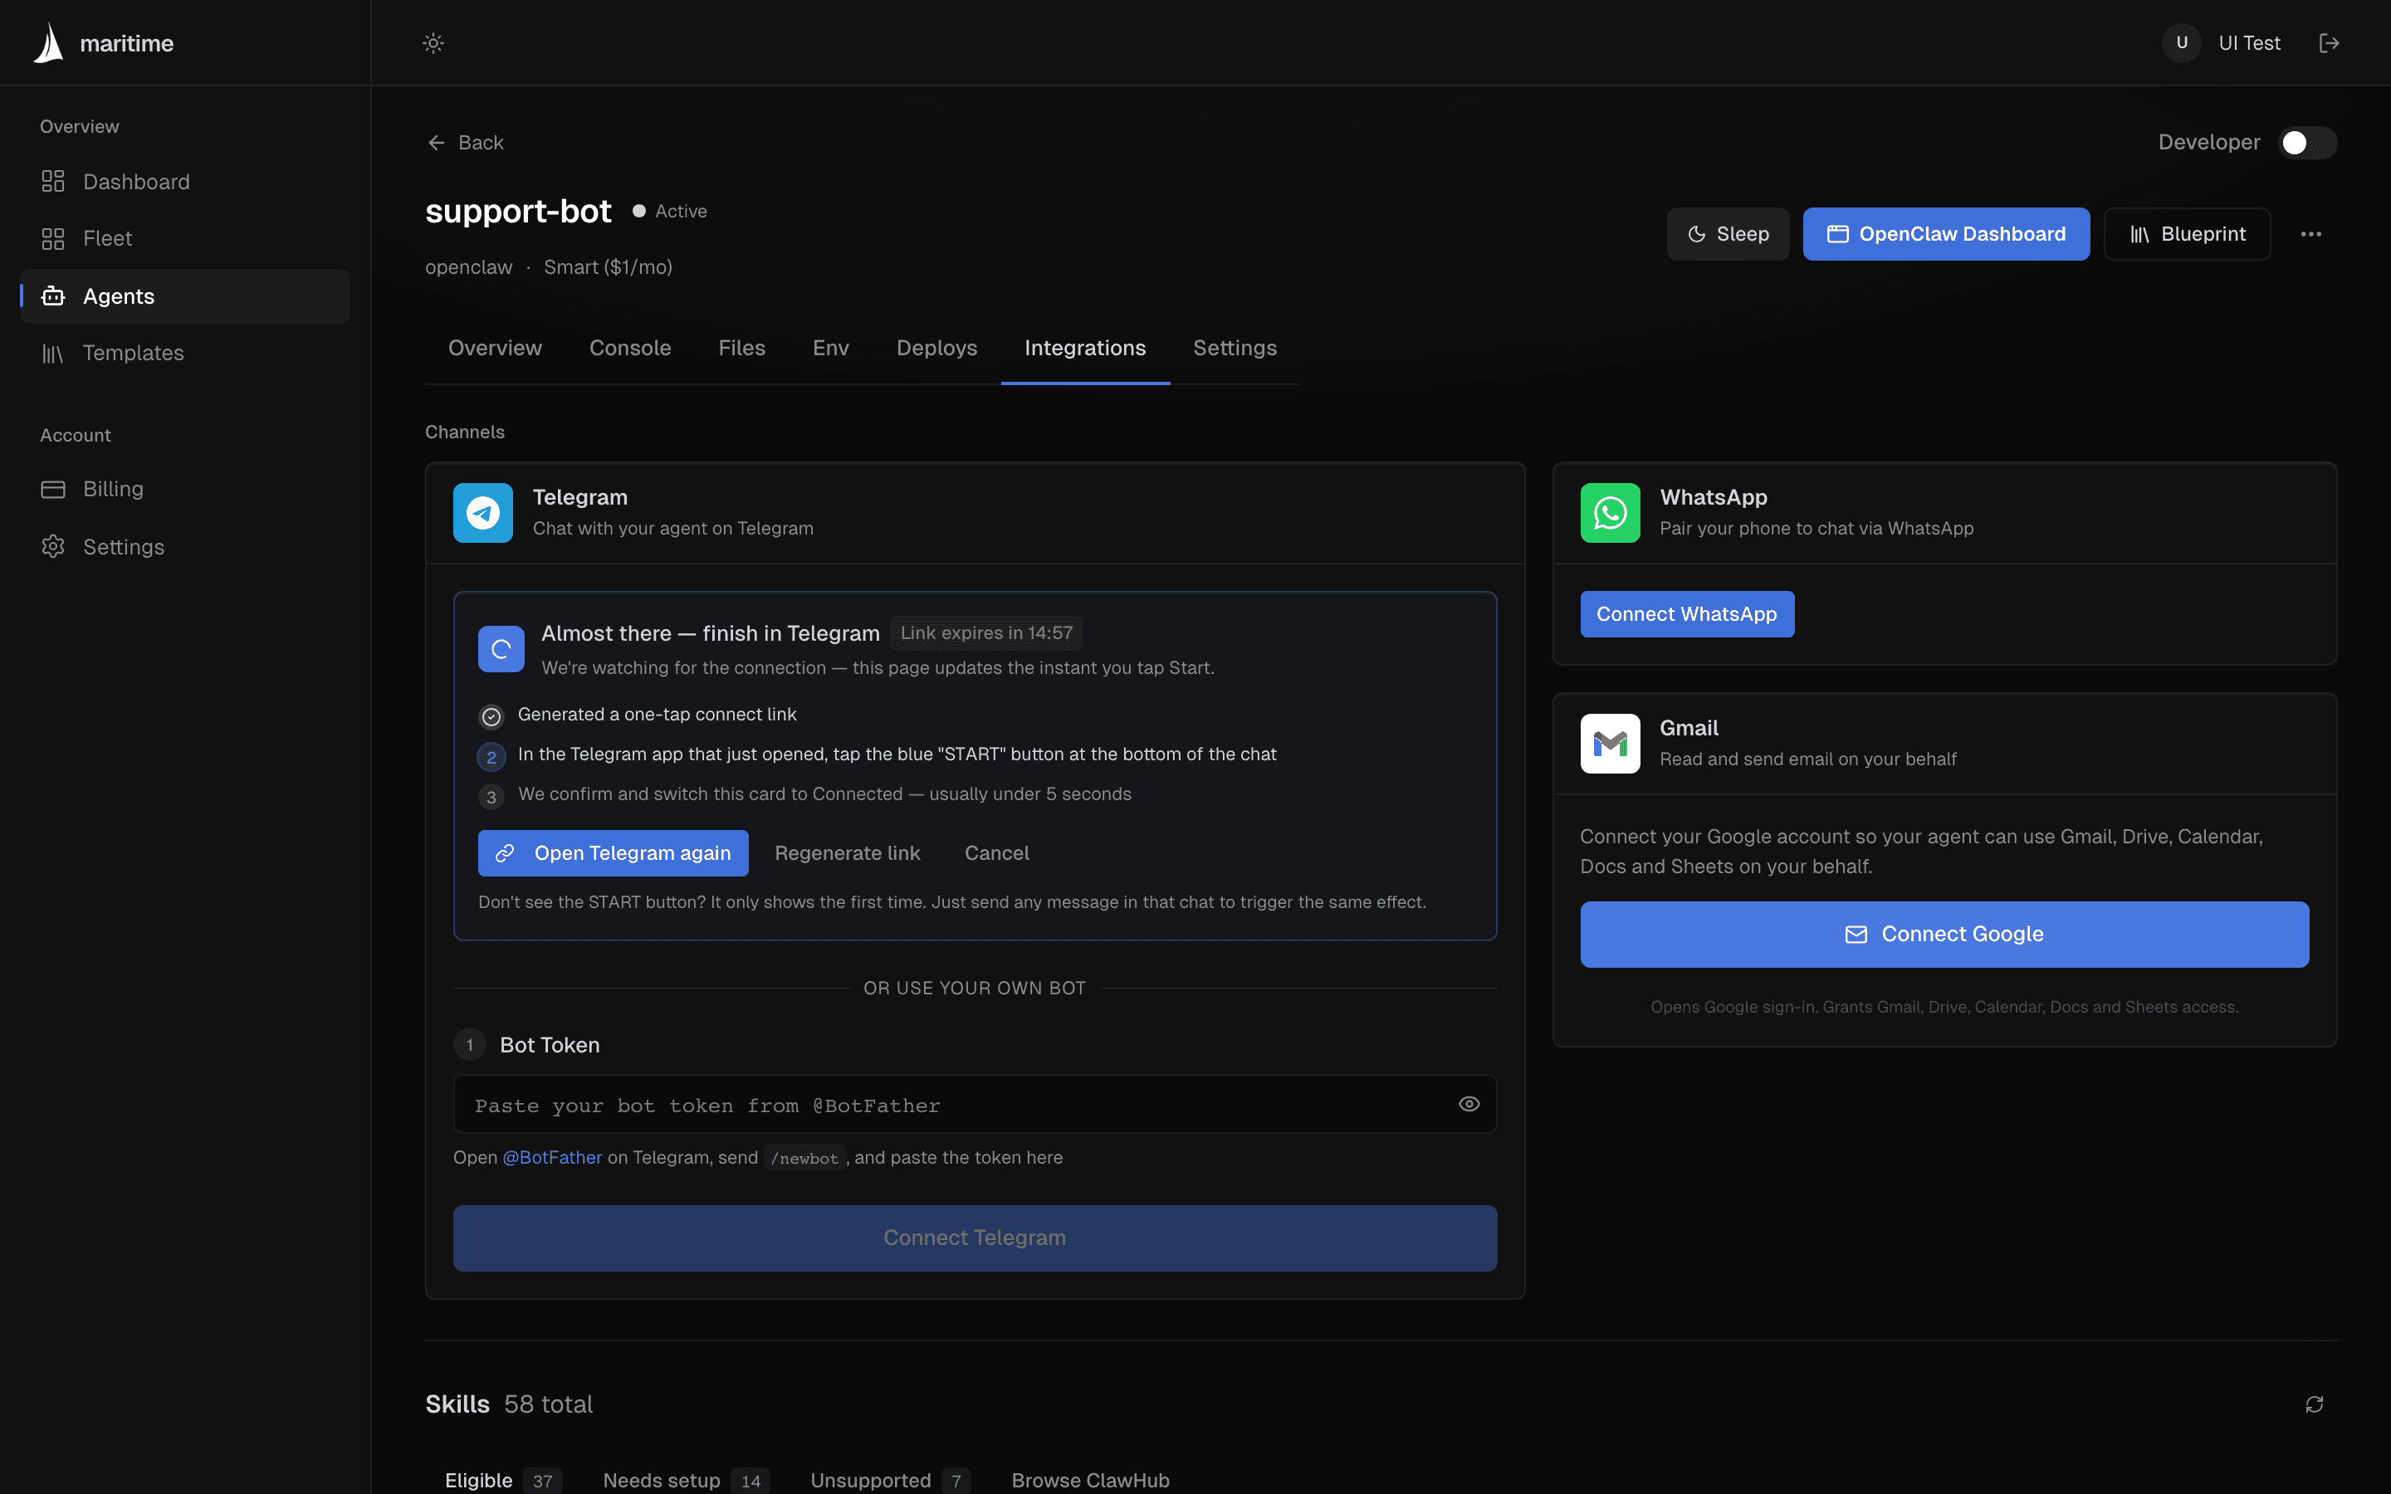Select the Eligible skills filter
2391x1494 pixels.
pos(503,1480)
